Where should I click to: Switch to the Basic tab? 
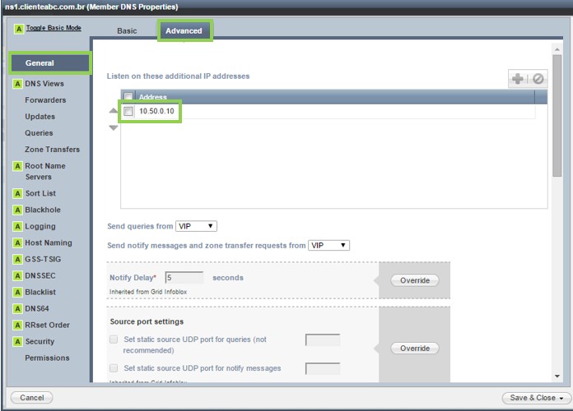point(127,31)
